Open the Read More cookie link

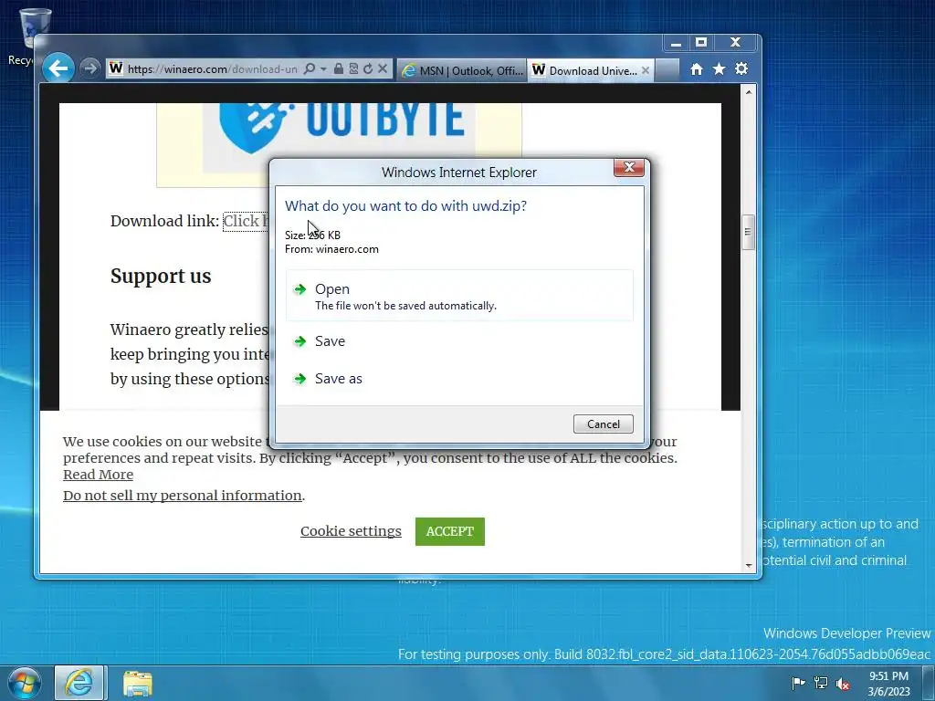(98, 475)
